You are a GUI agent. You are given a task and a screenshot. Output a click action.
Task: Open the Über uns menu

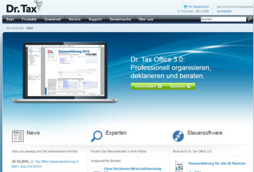(x=146, y=19)
